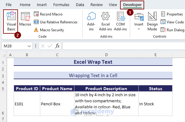Open Macro Security settings
Image resolution: width=185 pixels, height=122 pixels.
[49, 30]
